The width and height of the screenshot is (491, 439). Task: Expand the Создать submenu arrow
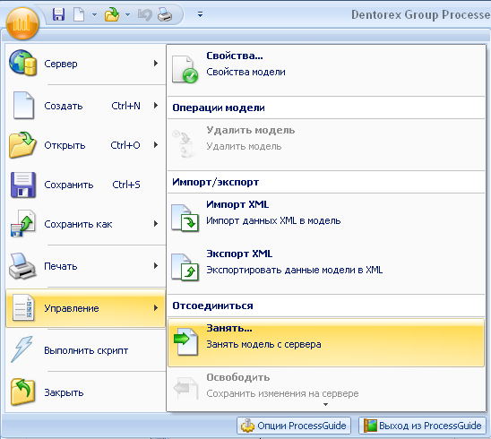coord(156,106)
